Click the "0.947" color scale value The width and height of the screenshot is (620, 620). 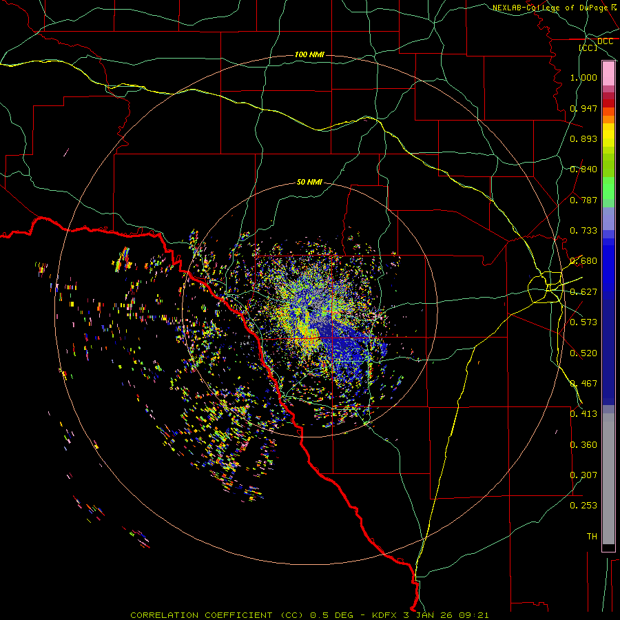click(583, 108)
